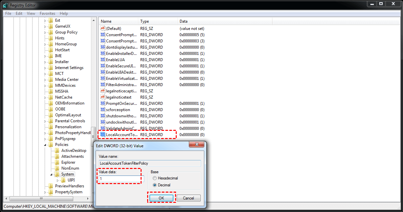Click the MSSHA folder icon
Image resolution: width=403 pixels, height=212 pixels.
click(x=51, y=91)
